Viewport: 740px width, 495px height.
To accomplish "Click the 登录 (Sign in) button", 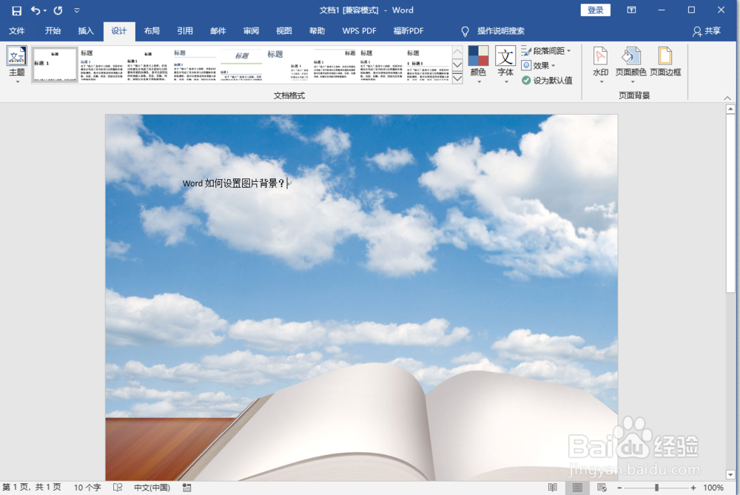I will coord(595,10).
